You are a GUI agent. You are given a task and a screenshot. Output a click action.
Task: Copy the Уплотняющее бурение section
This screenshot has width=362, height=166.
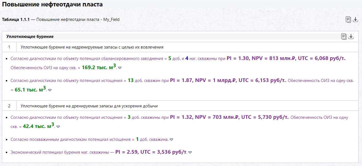tap(344, 37)
